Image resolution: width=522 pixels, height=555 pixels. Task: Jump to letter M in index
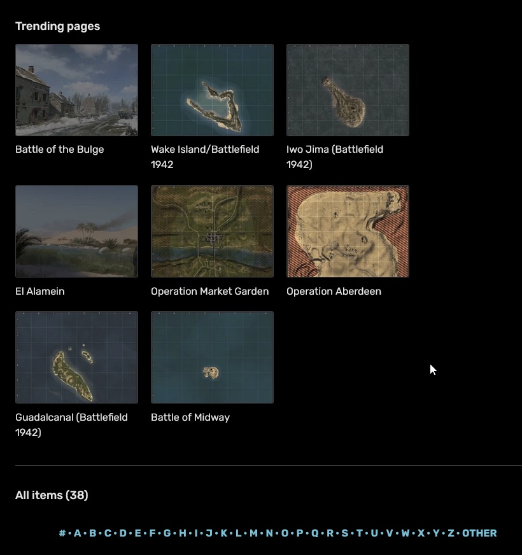click(x=253, y=533)
